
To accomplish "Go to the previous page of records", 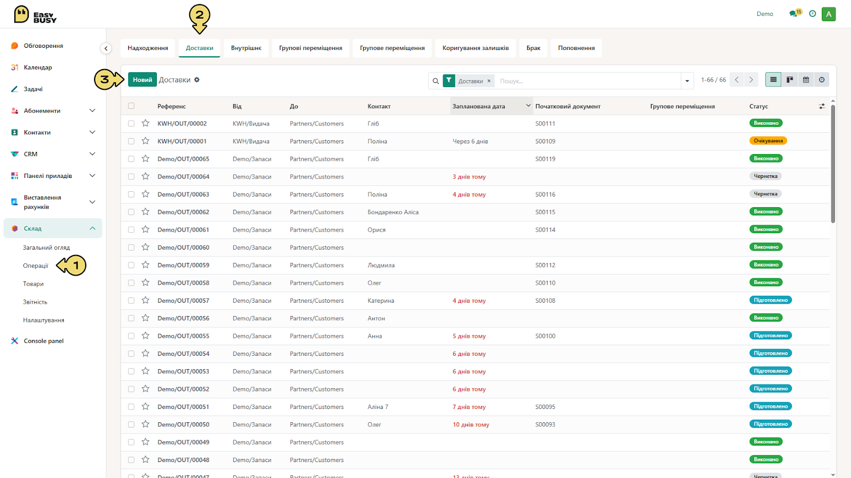I will (x=737, y=80).
